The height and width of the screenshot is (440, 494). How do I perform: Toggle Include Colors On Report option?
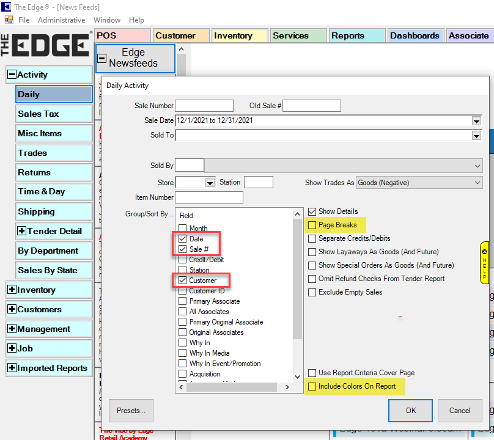point(312,386)
